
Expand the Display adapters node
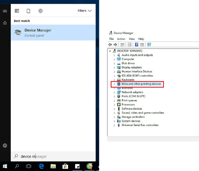pyautogui.click(x=114, y=68)
